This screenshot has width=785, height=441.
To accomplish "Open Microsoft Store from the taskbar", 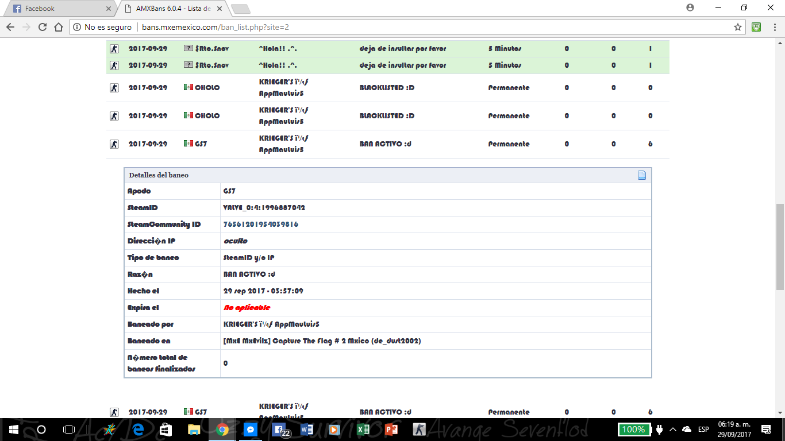I will [166, 429].
